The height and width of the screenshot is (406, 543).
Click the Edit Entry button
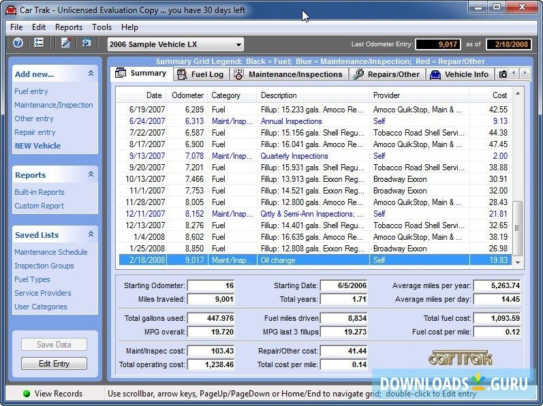pyautogui.click(x=54, y=364)
